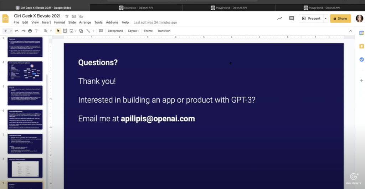Click the New slide plus button
This screenshot has height=189, width=365.
click(6, 31)
